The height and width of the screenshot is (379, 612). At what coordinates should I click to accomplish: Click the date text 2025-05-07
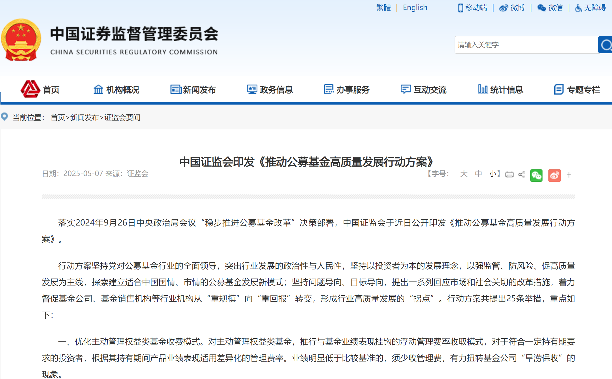pos(83,174)
